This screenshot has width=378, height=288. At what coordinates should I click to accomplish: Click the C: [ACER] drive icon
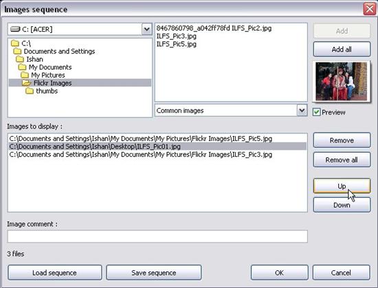(x=15, y=29)
